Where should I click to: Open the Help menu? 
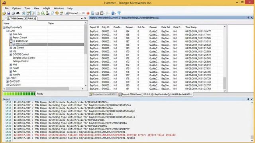(x=70, y=8)
